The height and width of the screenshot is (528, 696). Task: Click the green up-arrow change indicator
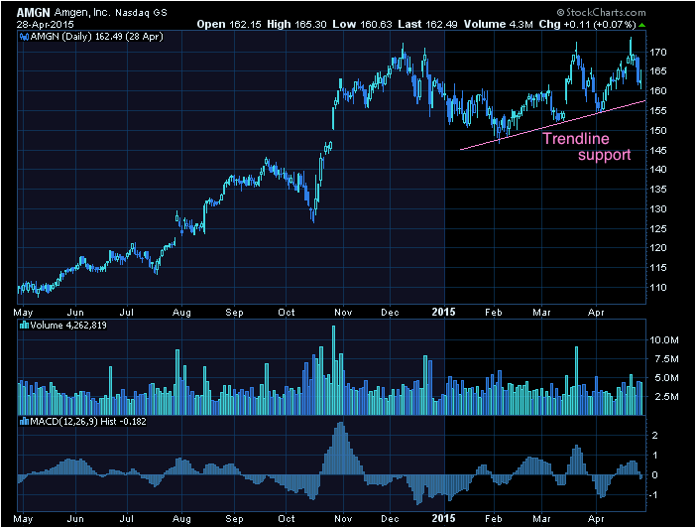click(x=641, y=25)
